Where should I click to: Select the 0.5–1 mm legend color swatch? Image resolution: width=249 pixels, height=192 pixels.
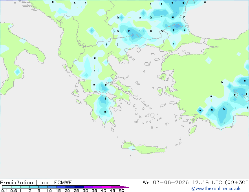pos(16,187)
